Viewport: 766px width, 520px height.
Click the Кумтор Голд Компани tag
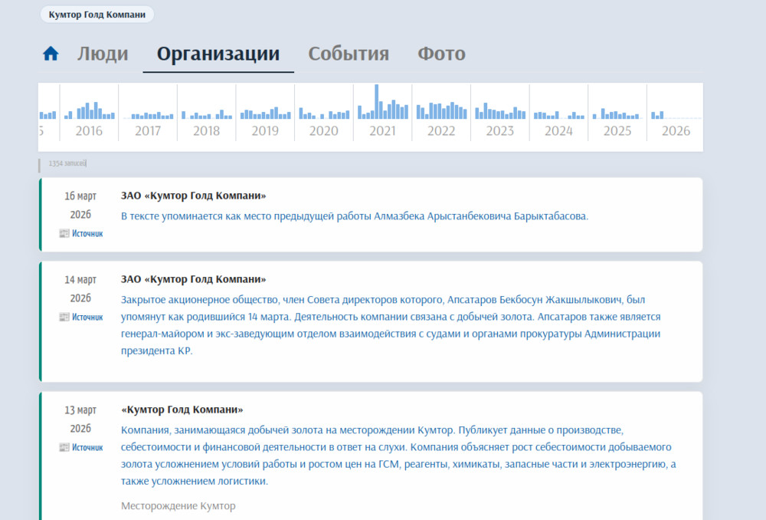97,15
